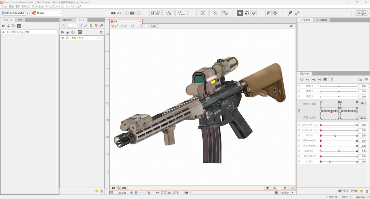Expand the ライフル folder in parts panel
370x199 pixels.
(72, 38)
